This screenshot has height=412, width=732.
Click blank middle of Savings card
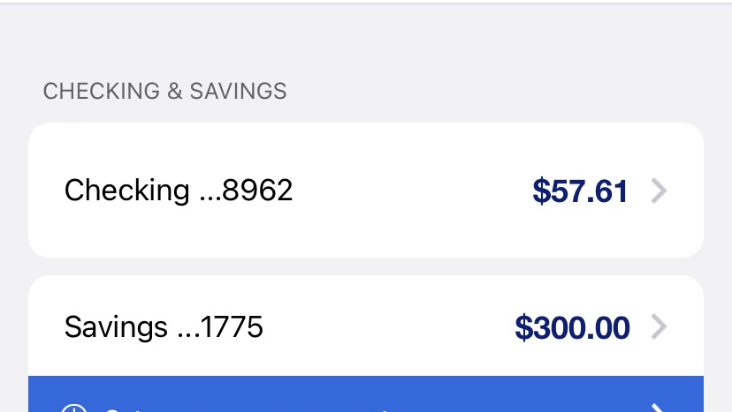pyautogui.click(x=389, y=327)
